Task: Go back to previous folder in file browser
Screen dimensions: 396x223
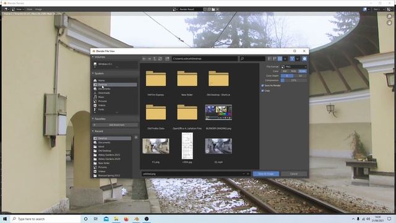Action: click(x=144, y=59)
